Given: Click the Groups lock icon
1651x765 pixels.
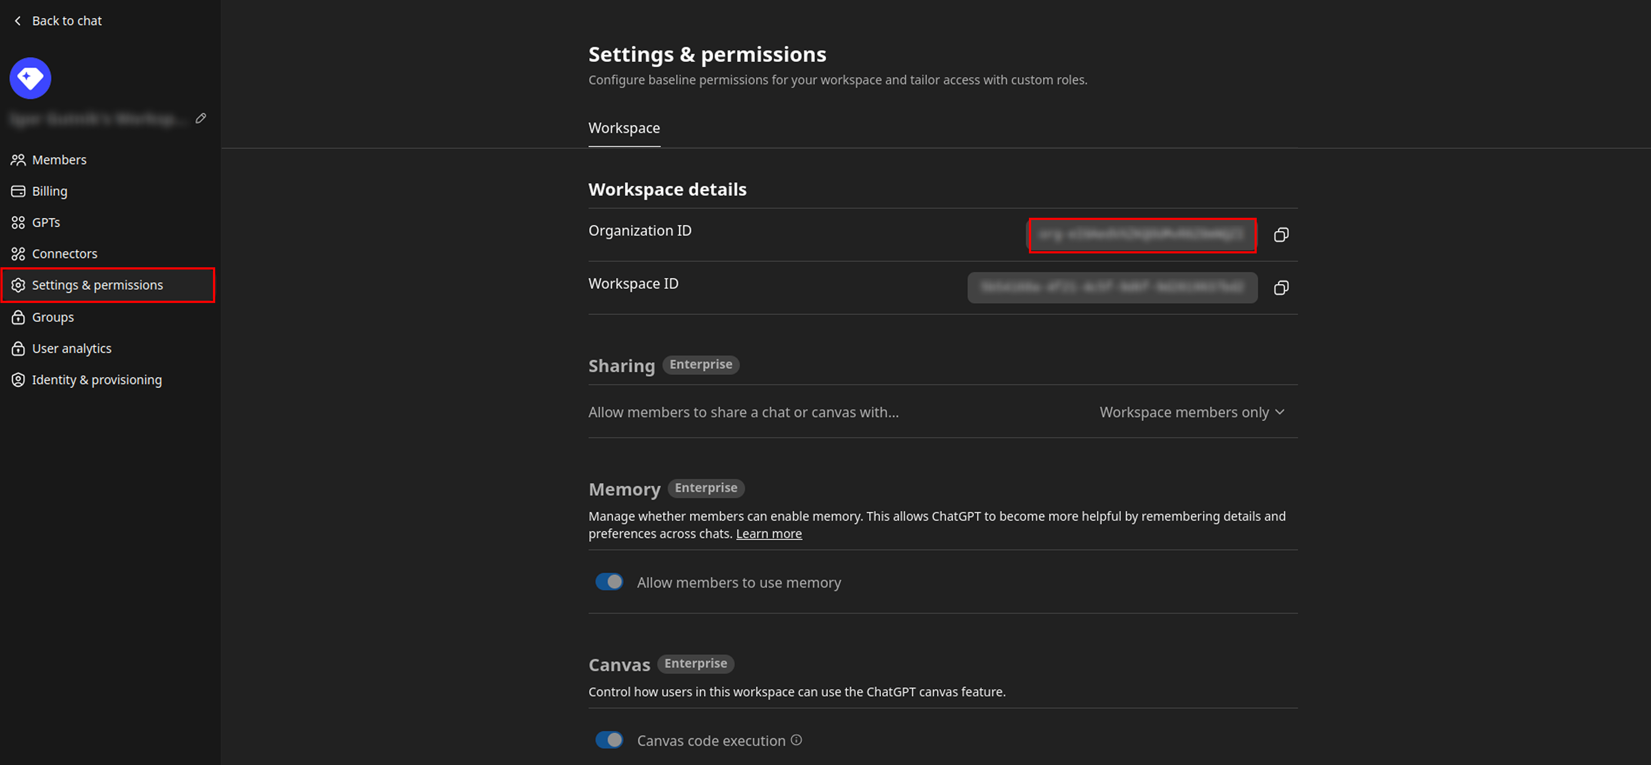Looking at the screenshot, I should pyautogui.click(x=18, y=317).
